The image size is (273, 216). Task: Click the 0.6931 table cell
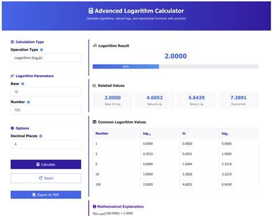199,154
